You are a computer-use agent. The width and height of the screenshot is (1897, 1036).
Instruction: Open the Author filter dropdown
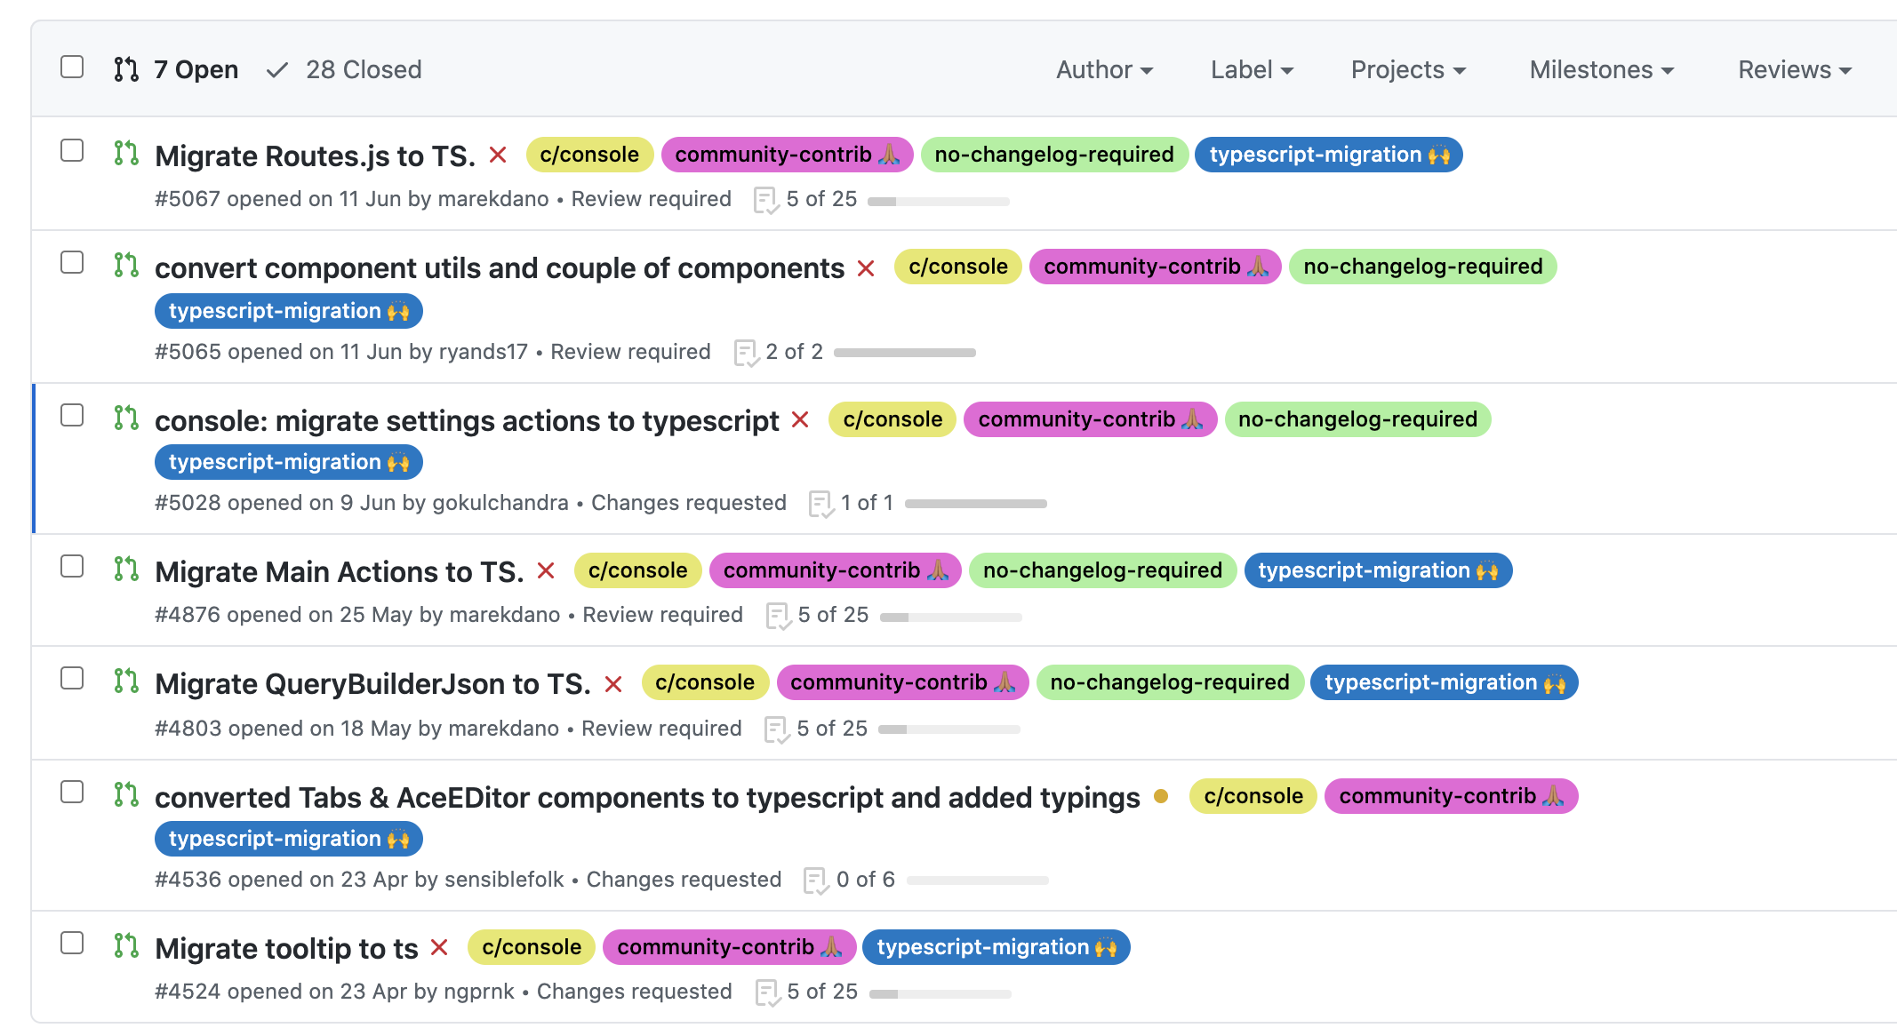tap(1104, 70)
